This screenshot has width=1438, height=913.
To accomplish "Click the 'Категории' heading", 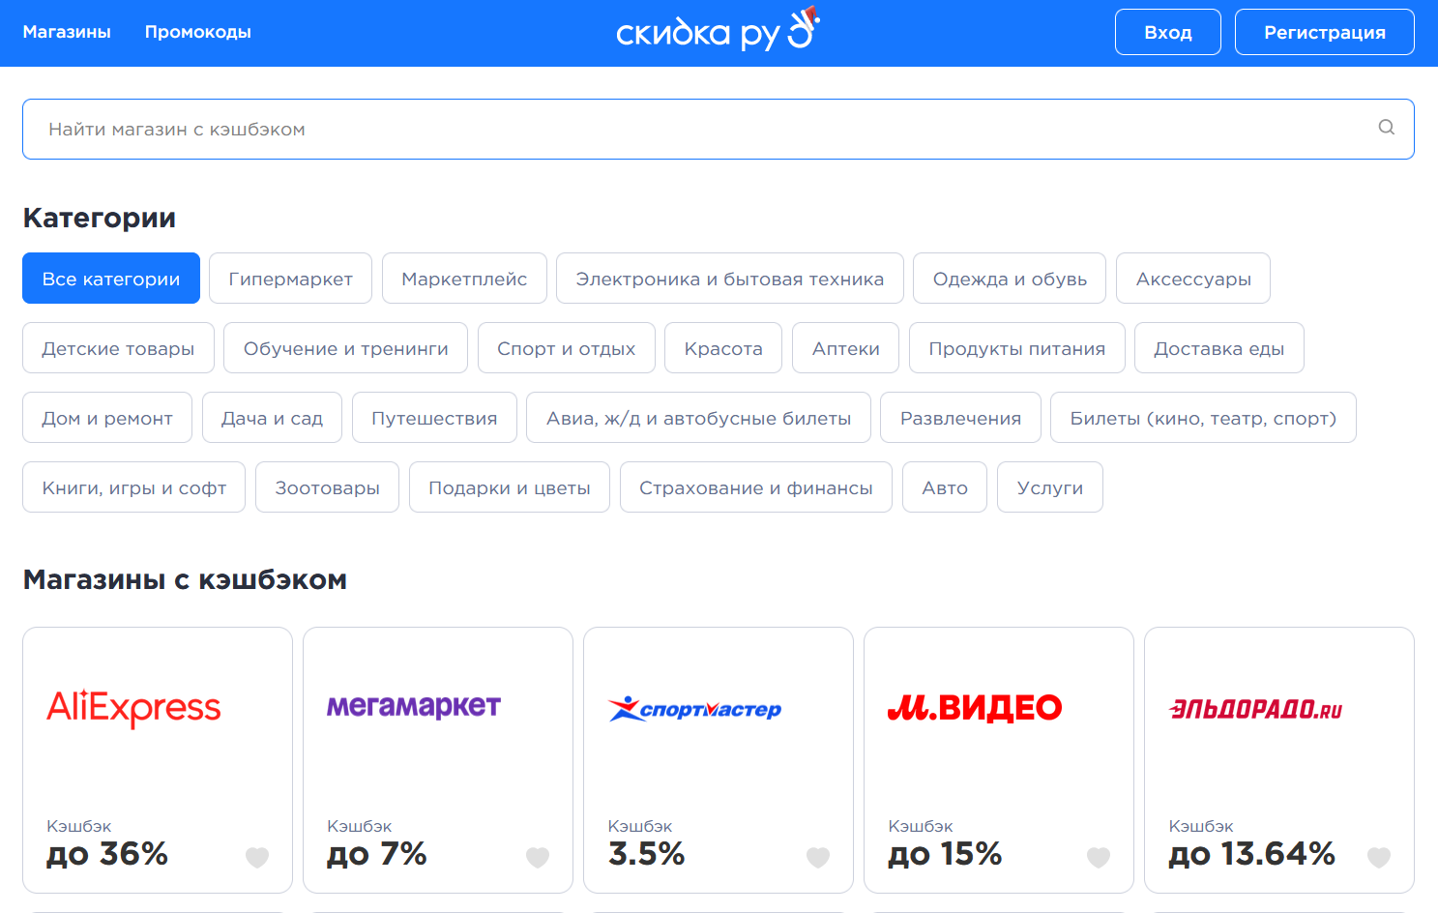I will point(100,218).
